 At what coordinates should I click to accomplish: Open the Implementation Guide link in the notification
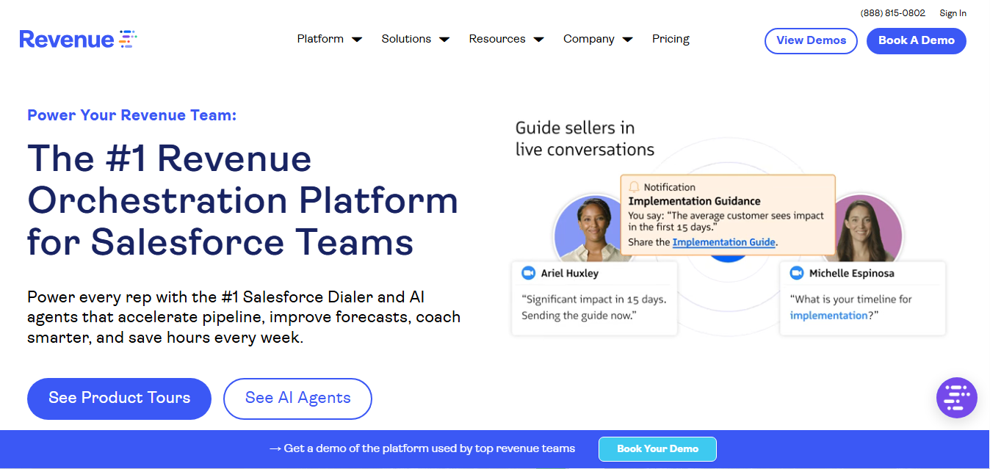coord(724,242)
